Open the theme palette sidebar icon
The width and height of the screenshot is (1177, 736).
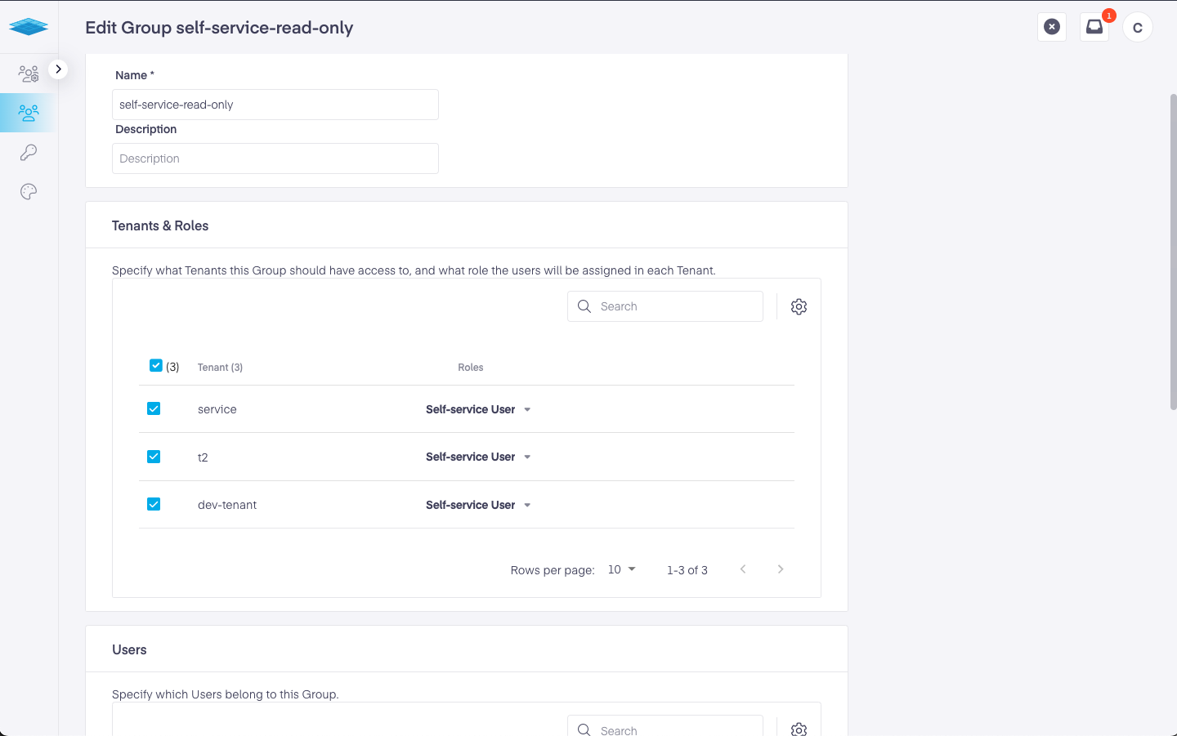[x=29, y=192]
